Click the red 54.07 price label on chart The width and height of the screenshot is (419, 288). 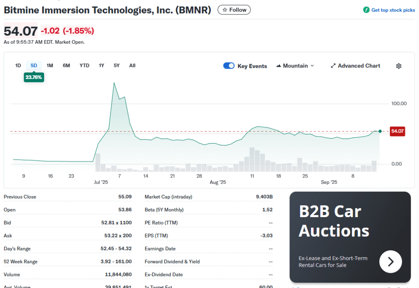(x=397, y=131)
